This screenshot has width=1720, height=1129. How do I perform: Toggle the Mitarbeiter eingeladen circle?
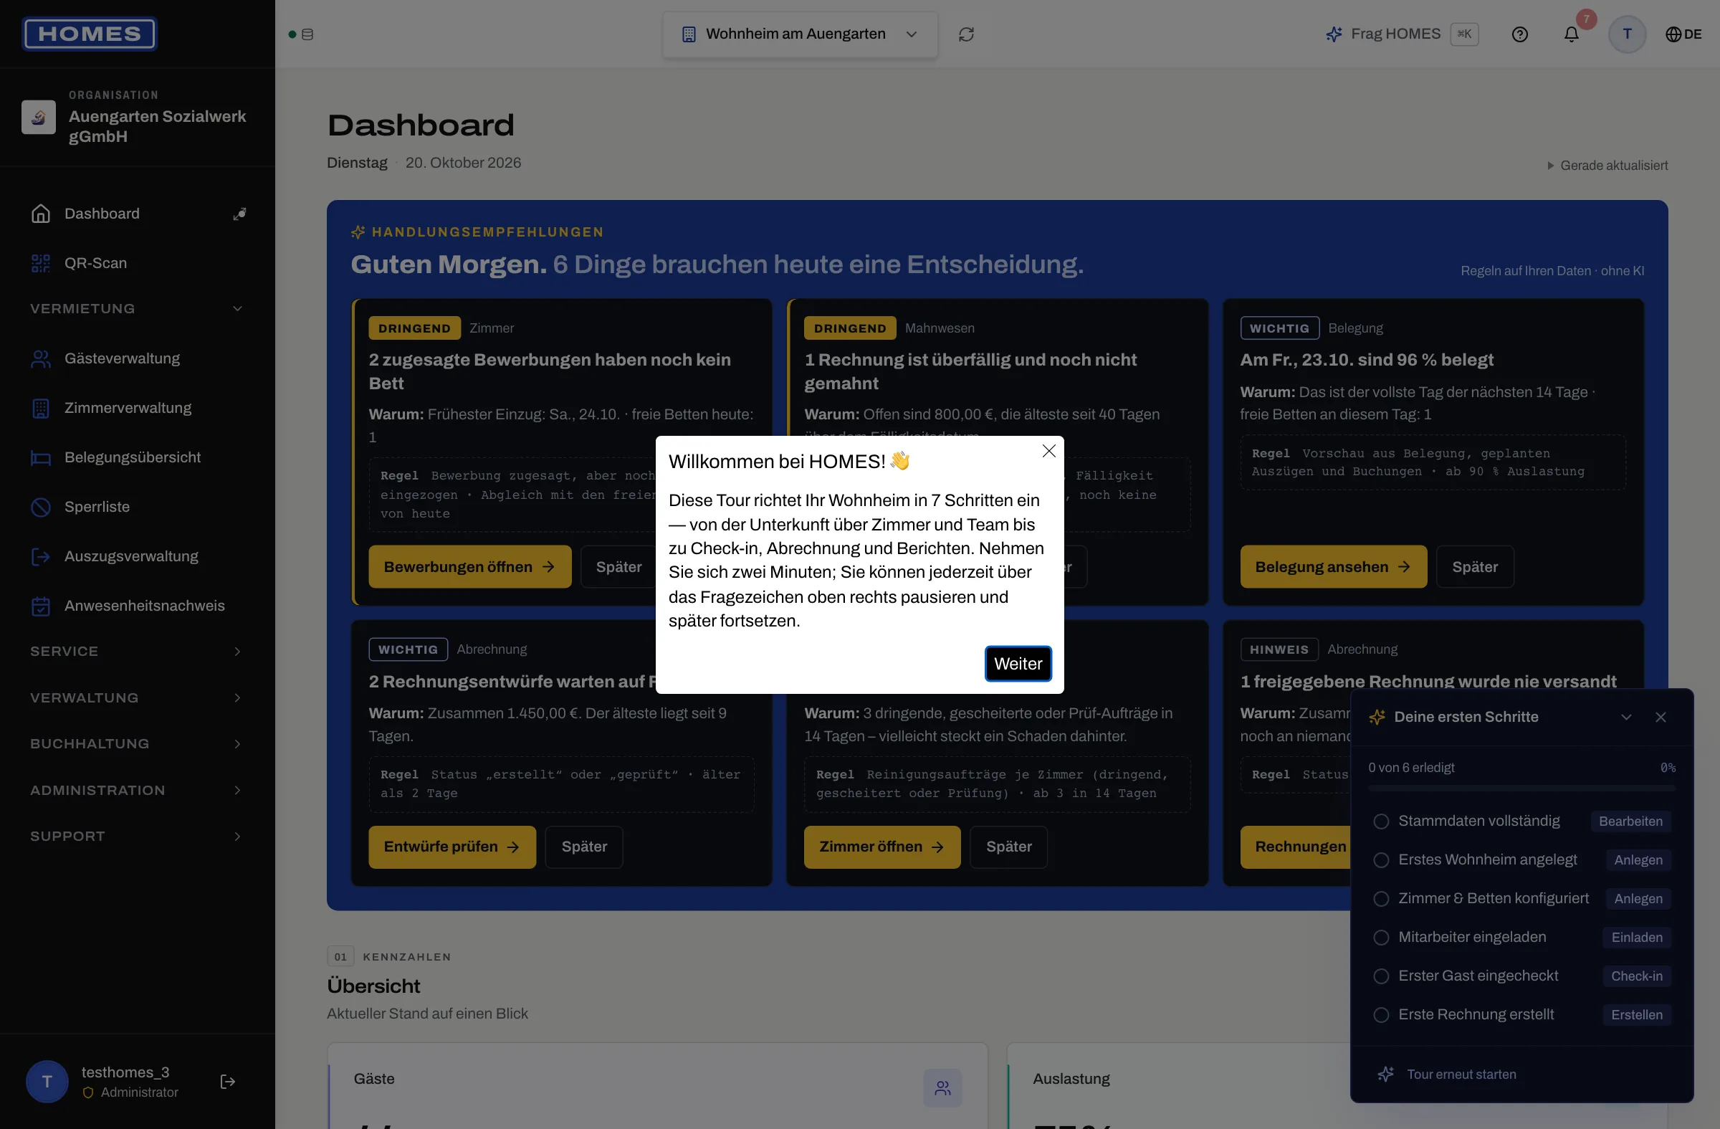pyautogui.click(x=1381, y=938)
